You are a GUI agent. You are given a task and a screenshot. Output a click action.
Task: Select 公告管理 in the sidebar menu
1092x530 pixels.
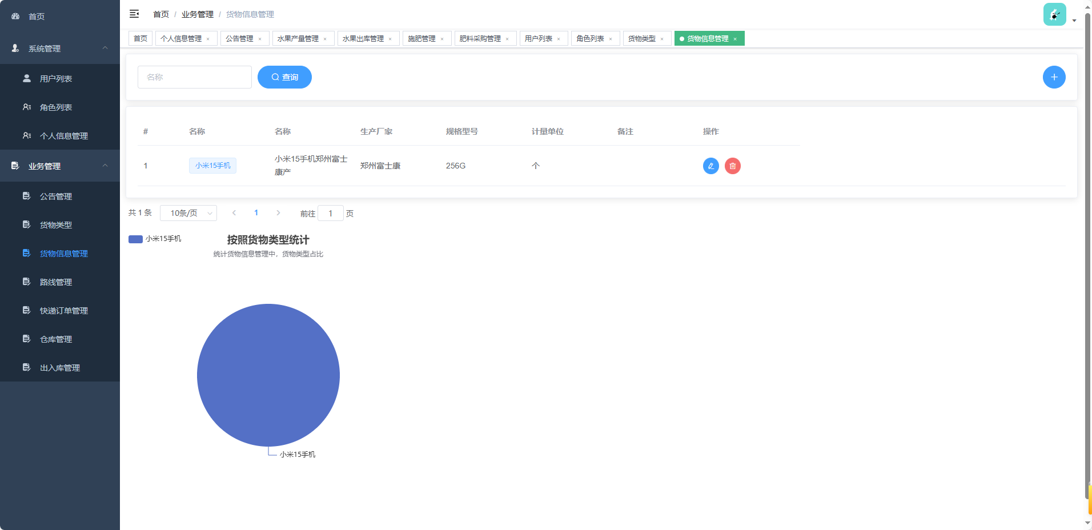(x=55, y=196)
